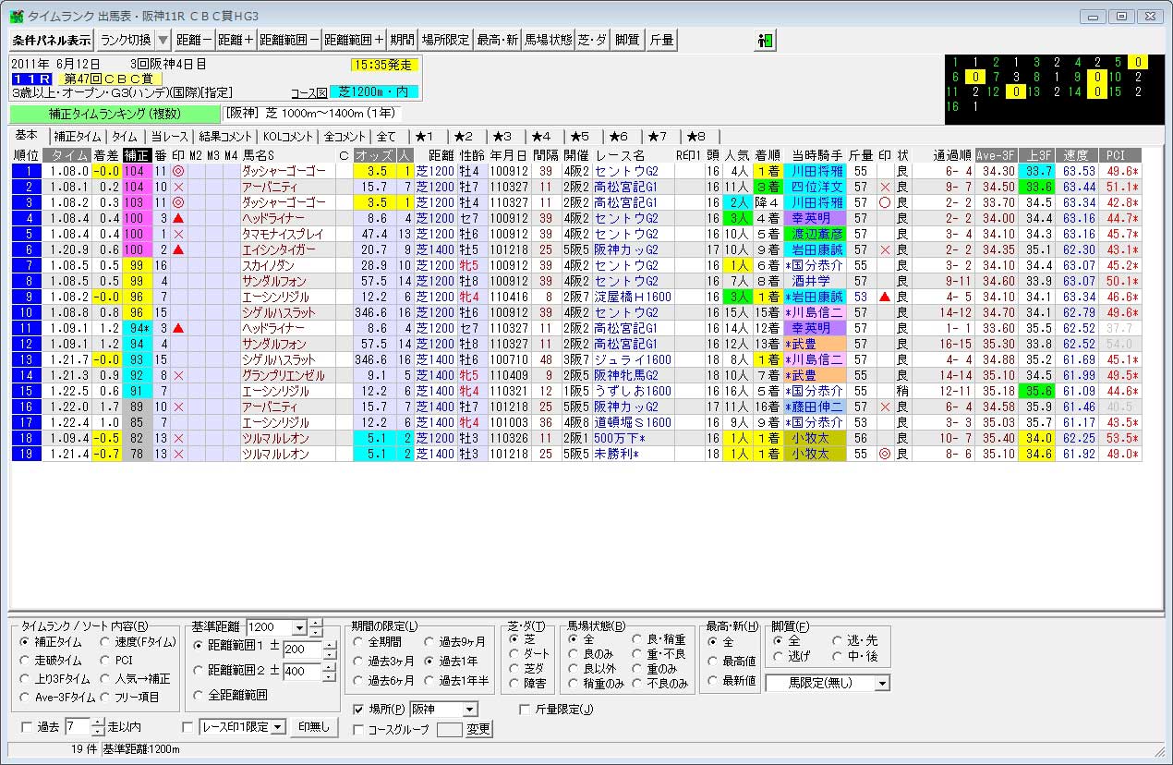Toggle the 場所 checkbox

coord(360,710)
